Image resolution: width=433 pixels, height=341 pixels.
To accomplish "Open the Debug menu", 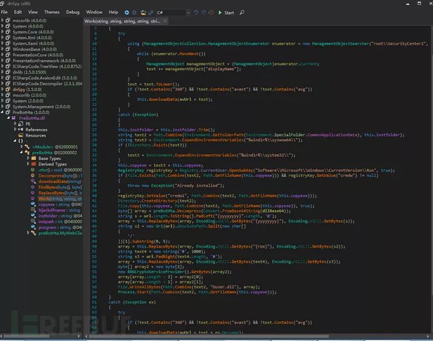I will [73, 12].
